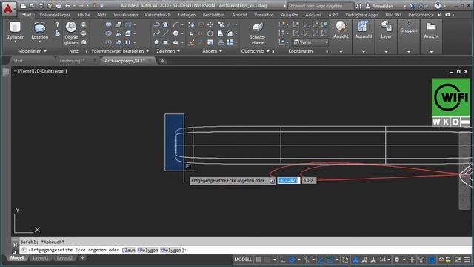
Task: Click the highlighted X coordinate input
Action: [x=288, y=180]
